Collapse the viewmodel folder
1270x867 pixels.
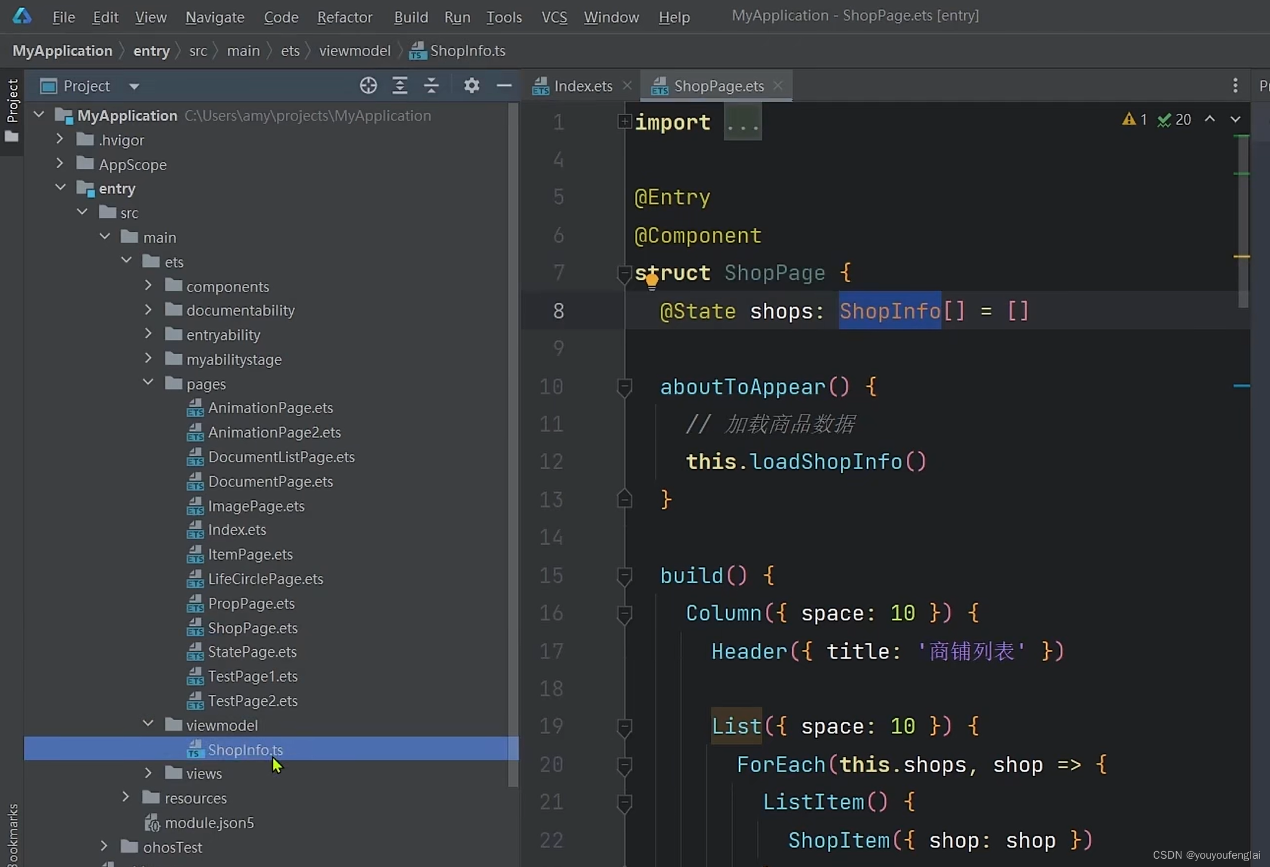pos(148,724)
